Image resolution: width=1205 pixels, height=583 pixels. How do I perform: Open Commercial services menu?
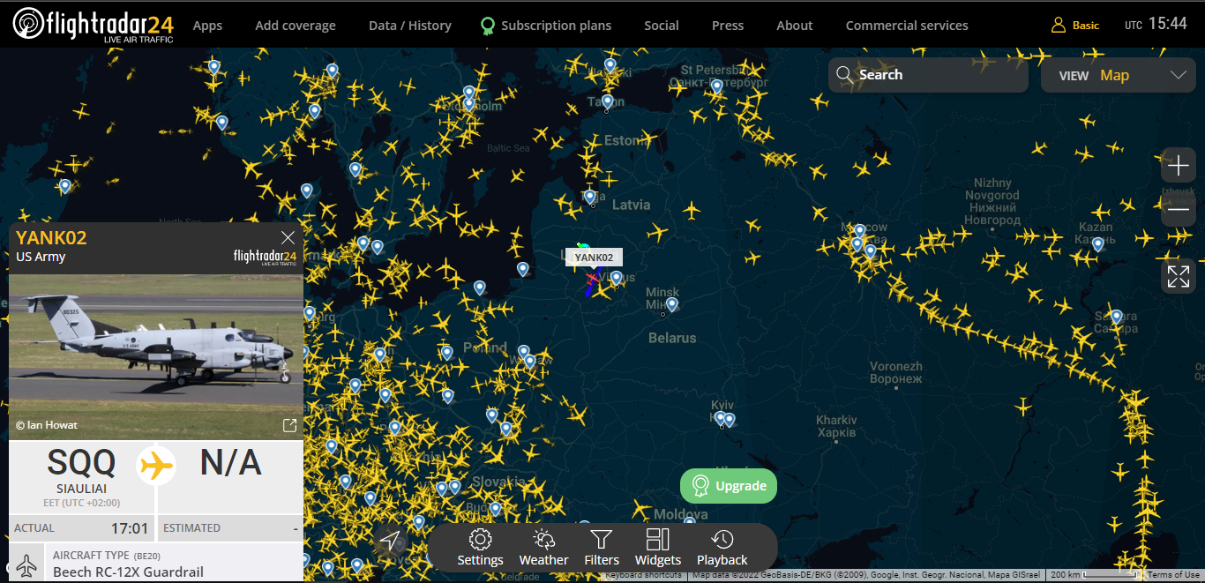(907, 26)
